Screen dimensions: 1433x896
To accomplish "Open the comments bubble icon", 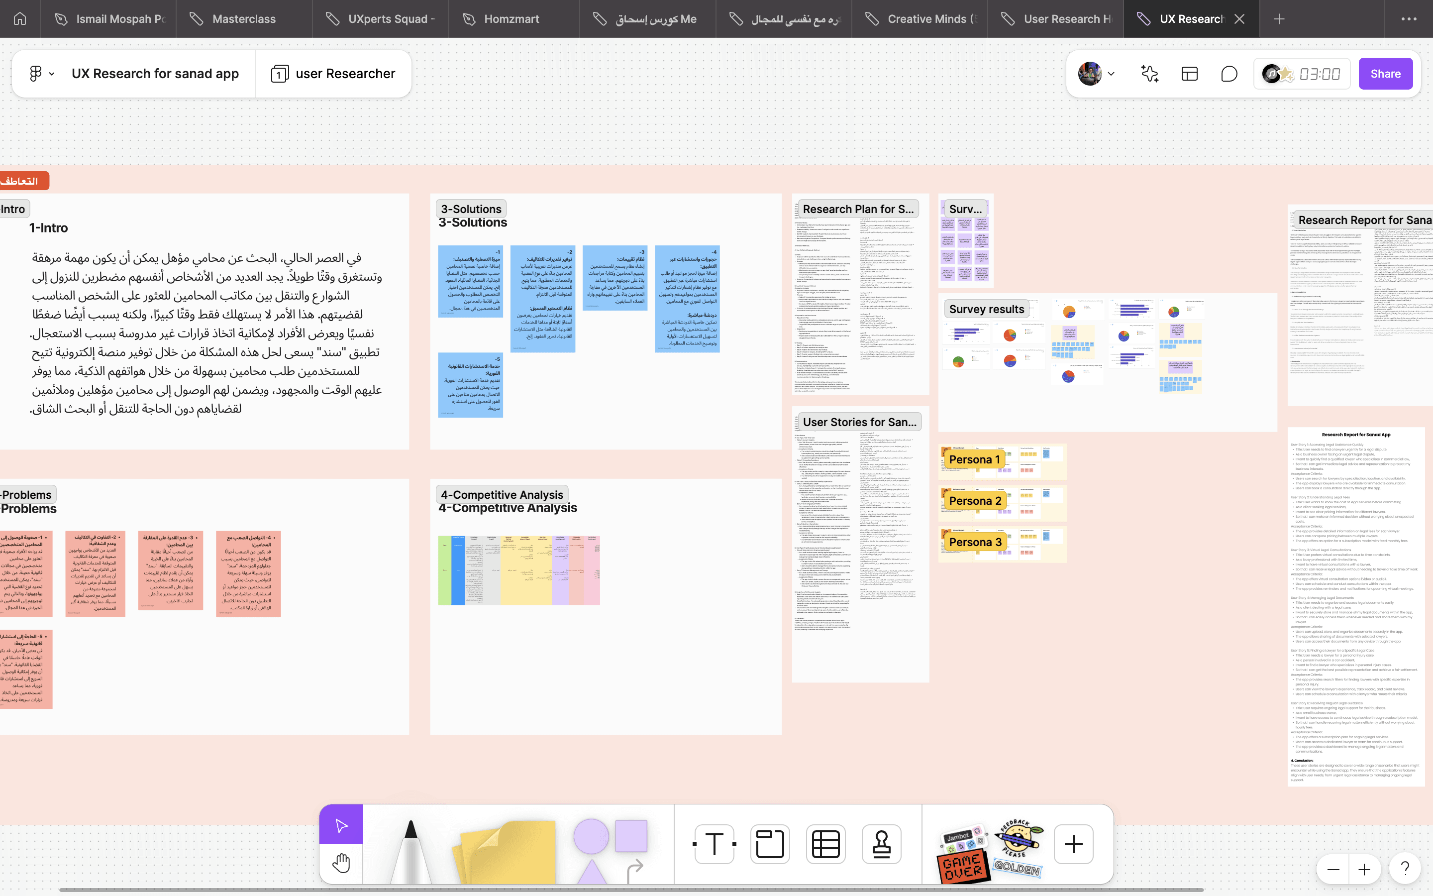I will coord(1229,74).
